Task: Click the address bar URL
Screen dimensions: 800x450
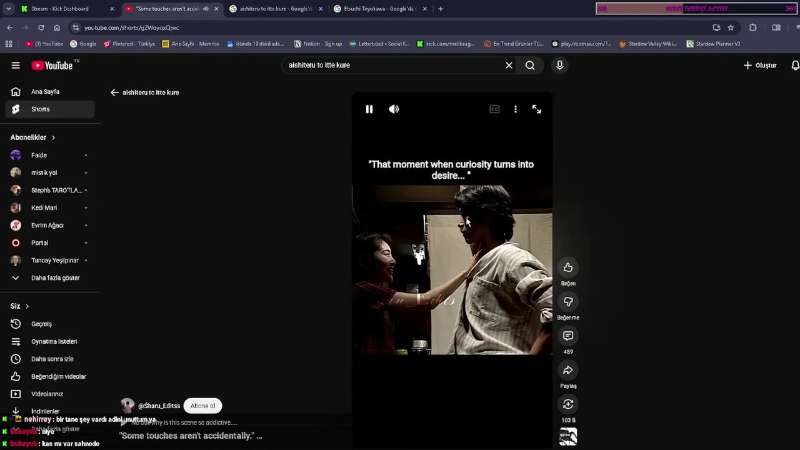Action: (x=131, y=27)
